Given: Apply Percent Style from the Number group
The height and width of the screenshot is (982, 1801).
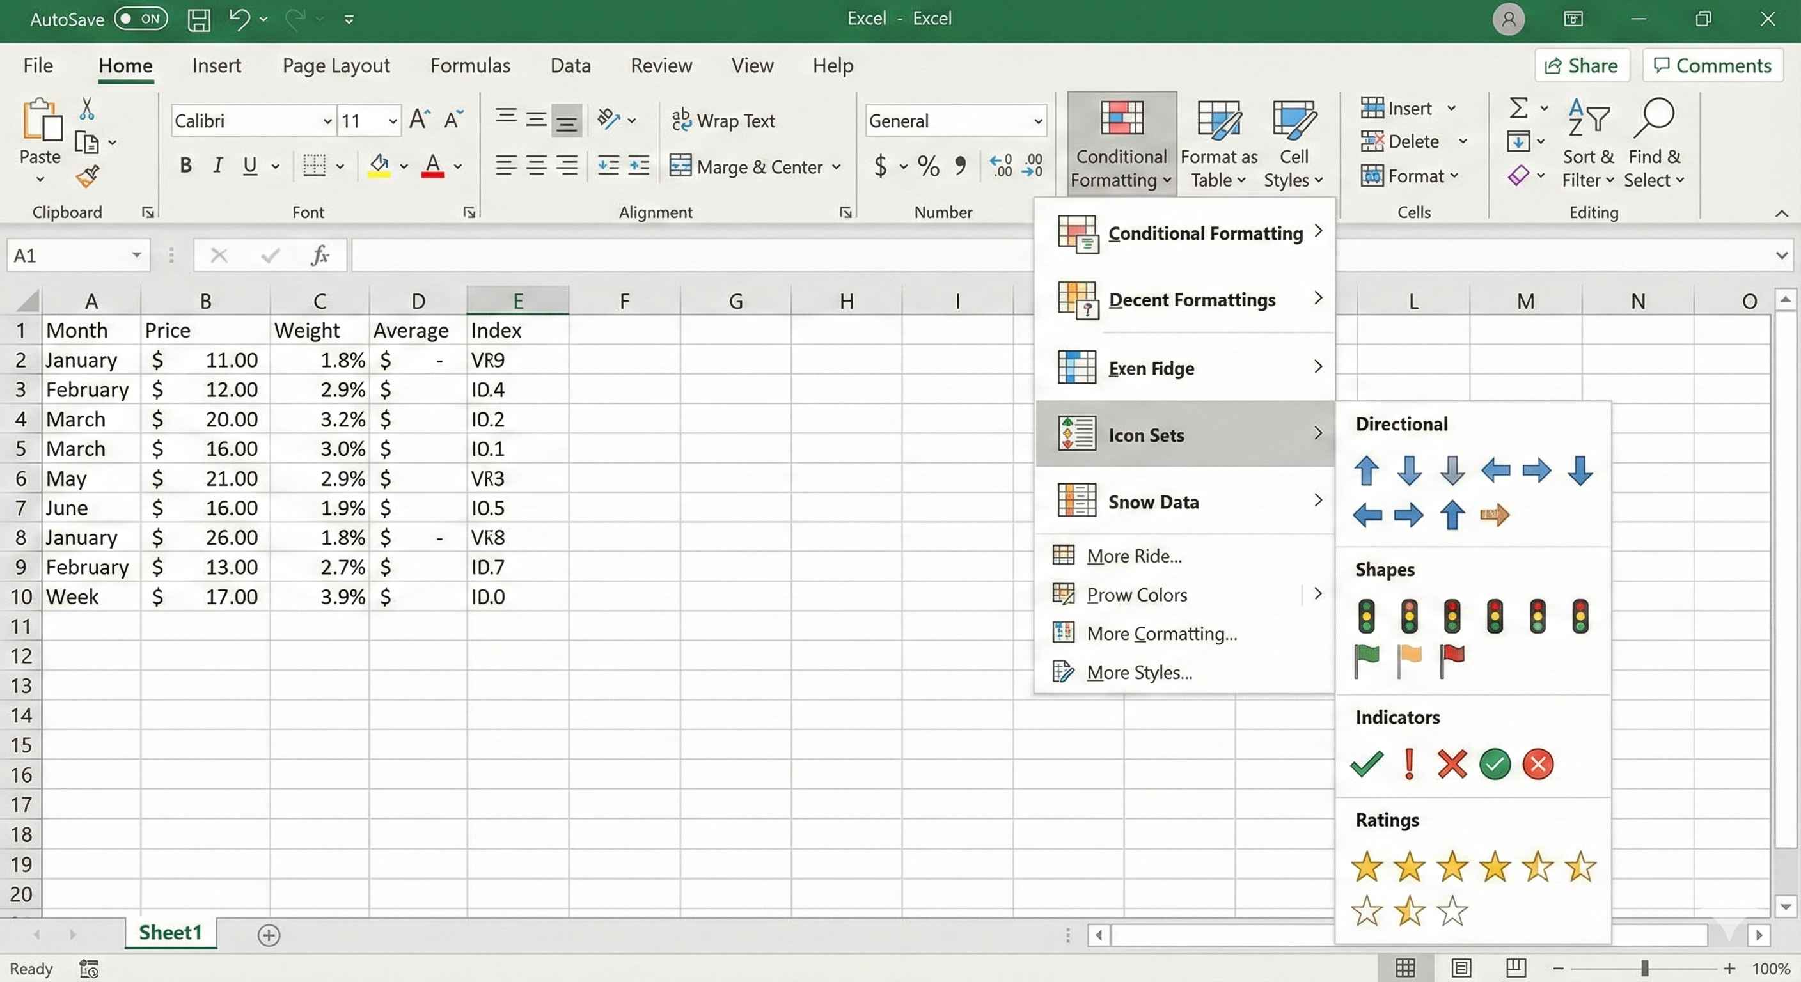Looking at the screenshot, I should (x=928, y=166).
